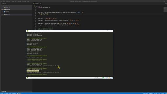Viewport: 167px width, 94px height.
Task: Click the feedback smiley icon in status bar
Action: tap(166, 93)
